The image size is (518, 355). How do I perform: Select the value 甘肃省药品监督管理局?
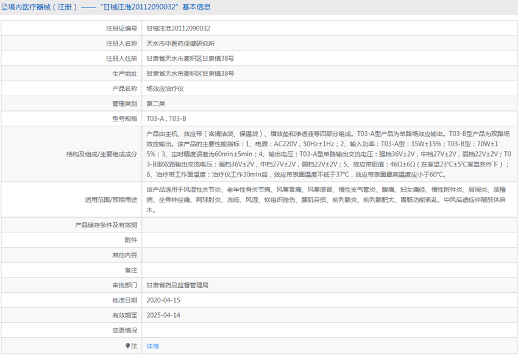tap(177, 285)
